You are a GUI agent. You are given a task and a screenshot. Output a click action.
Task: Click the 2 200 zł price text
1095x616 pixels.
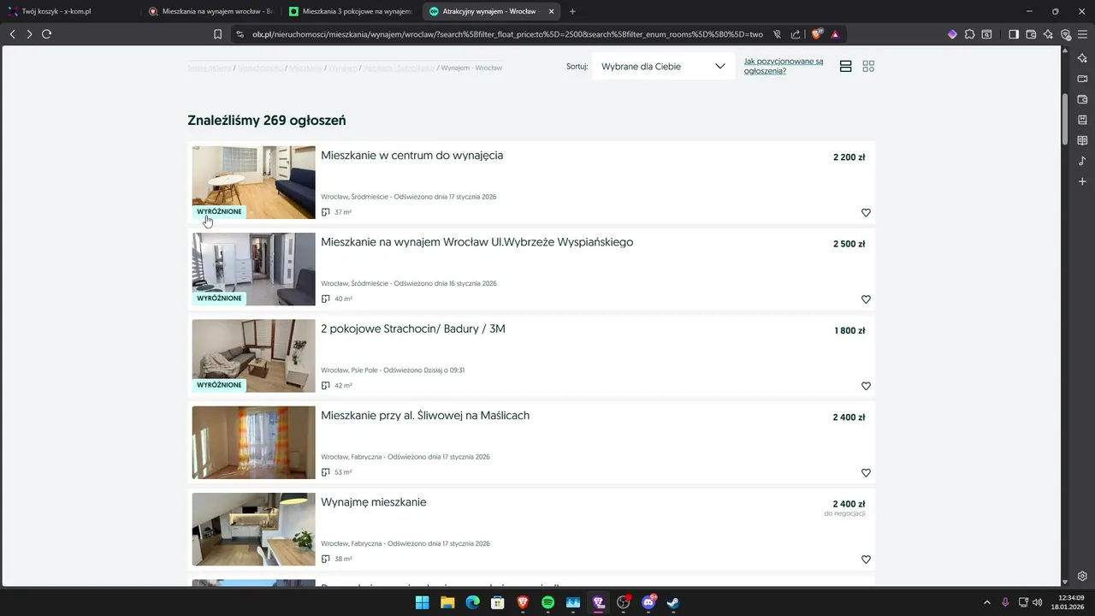pyautogui.click(x=849, y=157)
